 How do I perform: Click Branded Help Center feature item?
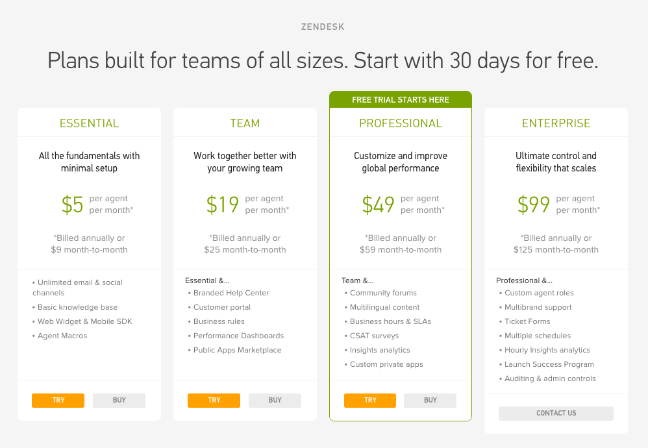[231, 293]
